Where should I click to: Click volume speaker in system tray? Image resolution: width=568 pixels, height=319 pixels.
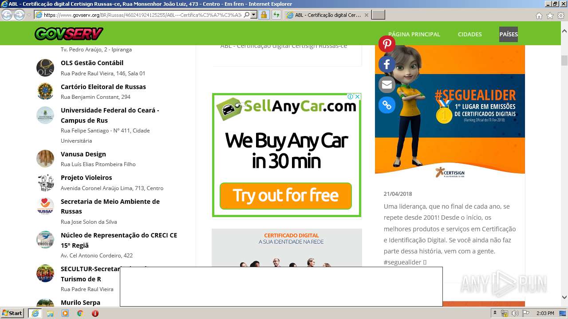coord(515,313)
